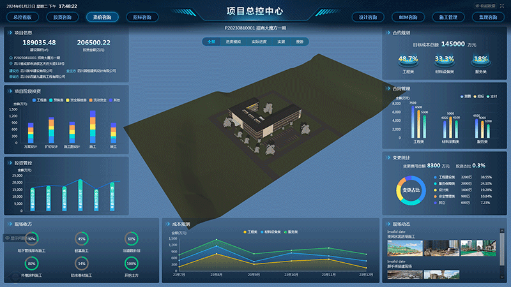The width and height of the screenshot is (511, 287).
Task: Click the 工程类 48.7% pedestal icon
Action: click(408, 61)
